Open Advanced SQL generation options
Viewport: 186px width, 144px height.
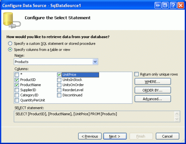coord(153,99)
